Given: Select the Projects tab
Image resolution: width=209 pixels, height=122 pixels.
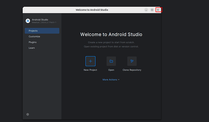Looking at the screenshot, I should pyautogui.click(x=42, y=31).
